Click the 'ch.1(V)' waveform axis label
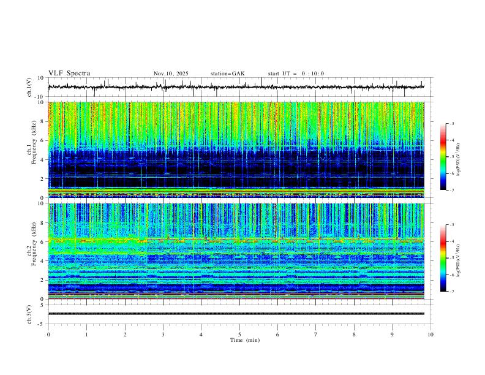Image resolution: width=485 pixels, height=375 pixels. [x=29, y=87]
